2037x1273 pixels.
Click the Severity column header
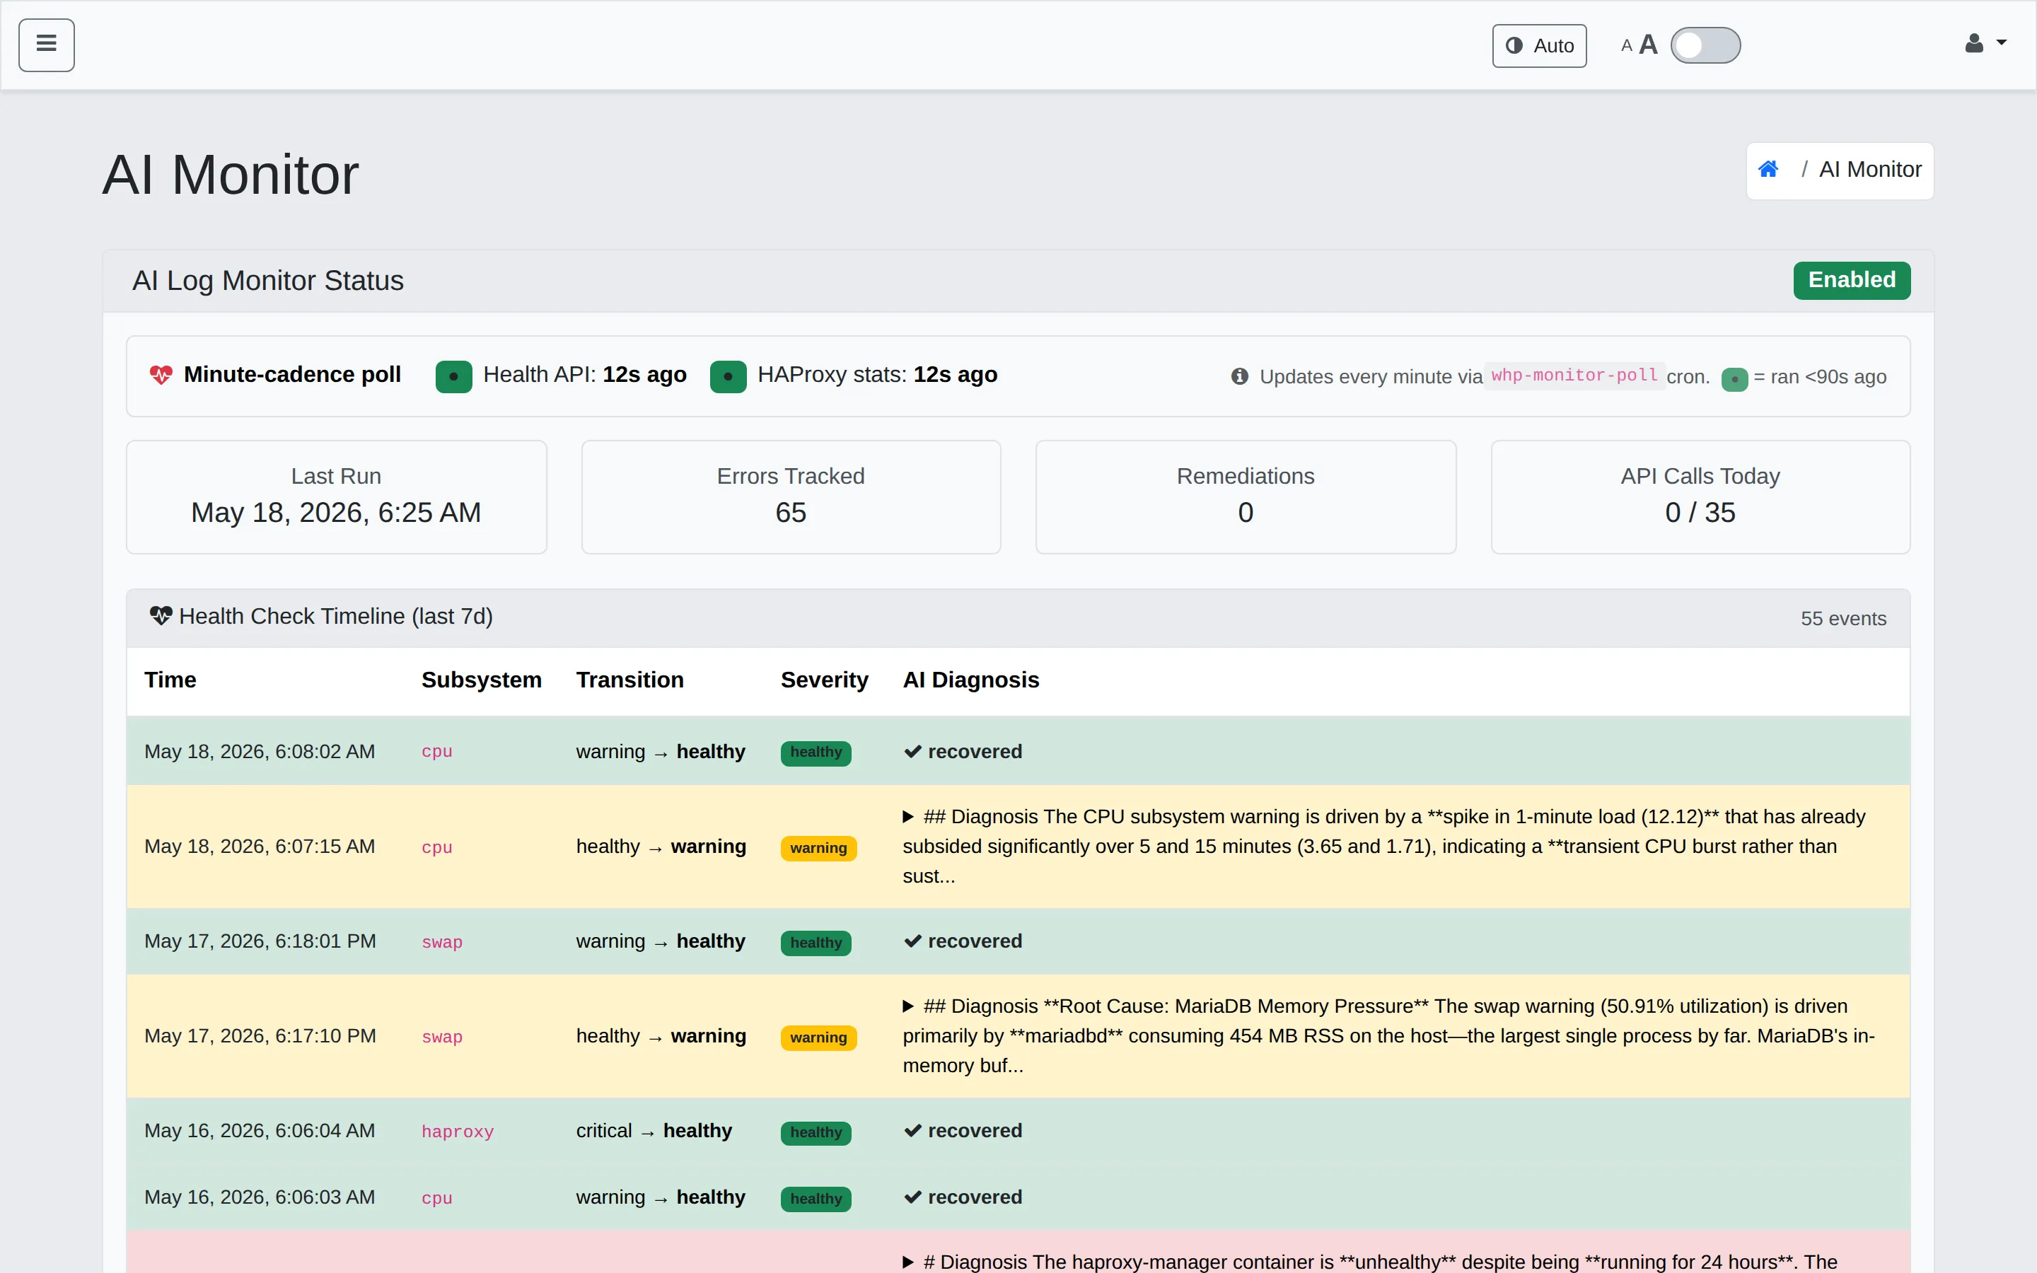[824, 680]
